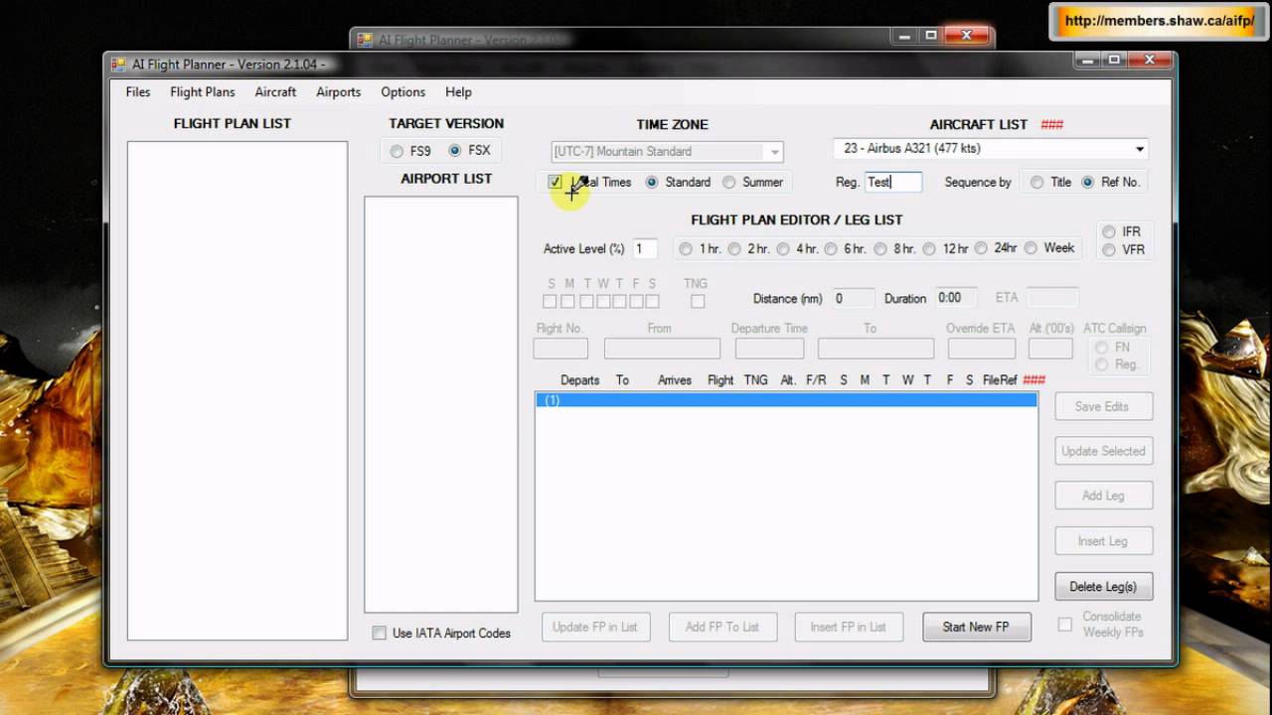The height and width of the screenshot is (715, 1272).
Task: Toggle the TNG checkbox
Action: click(698, 301)
